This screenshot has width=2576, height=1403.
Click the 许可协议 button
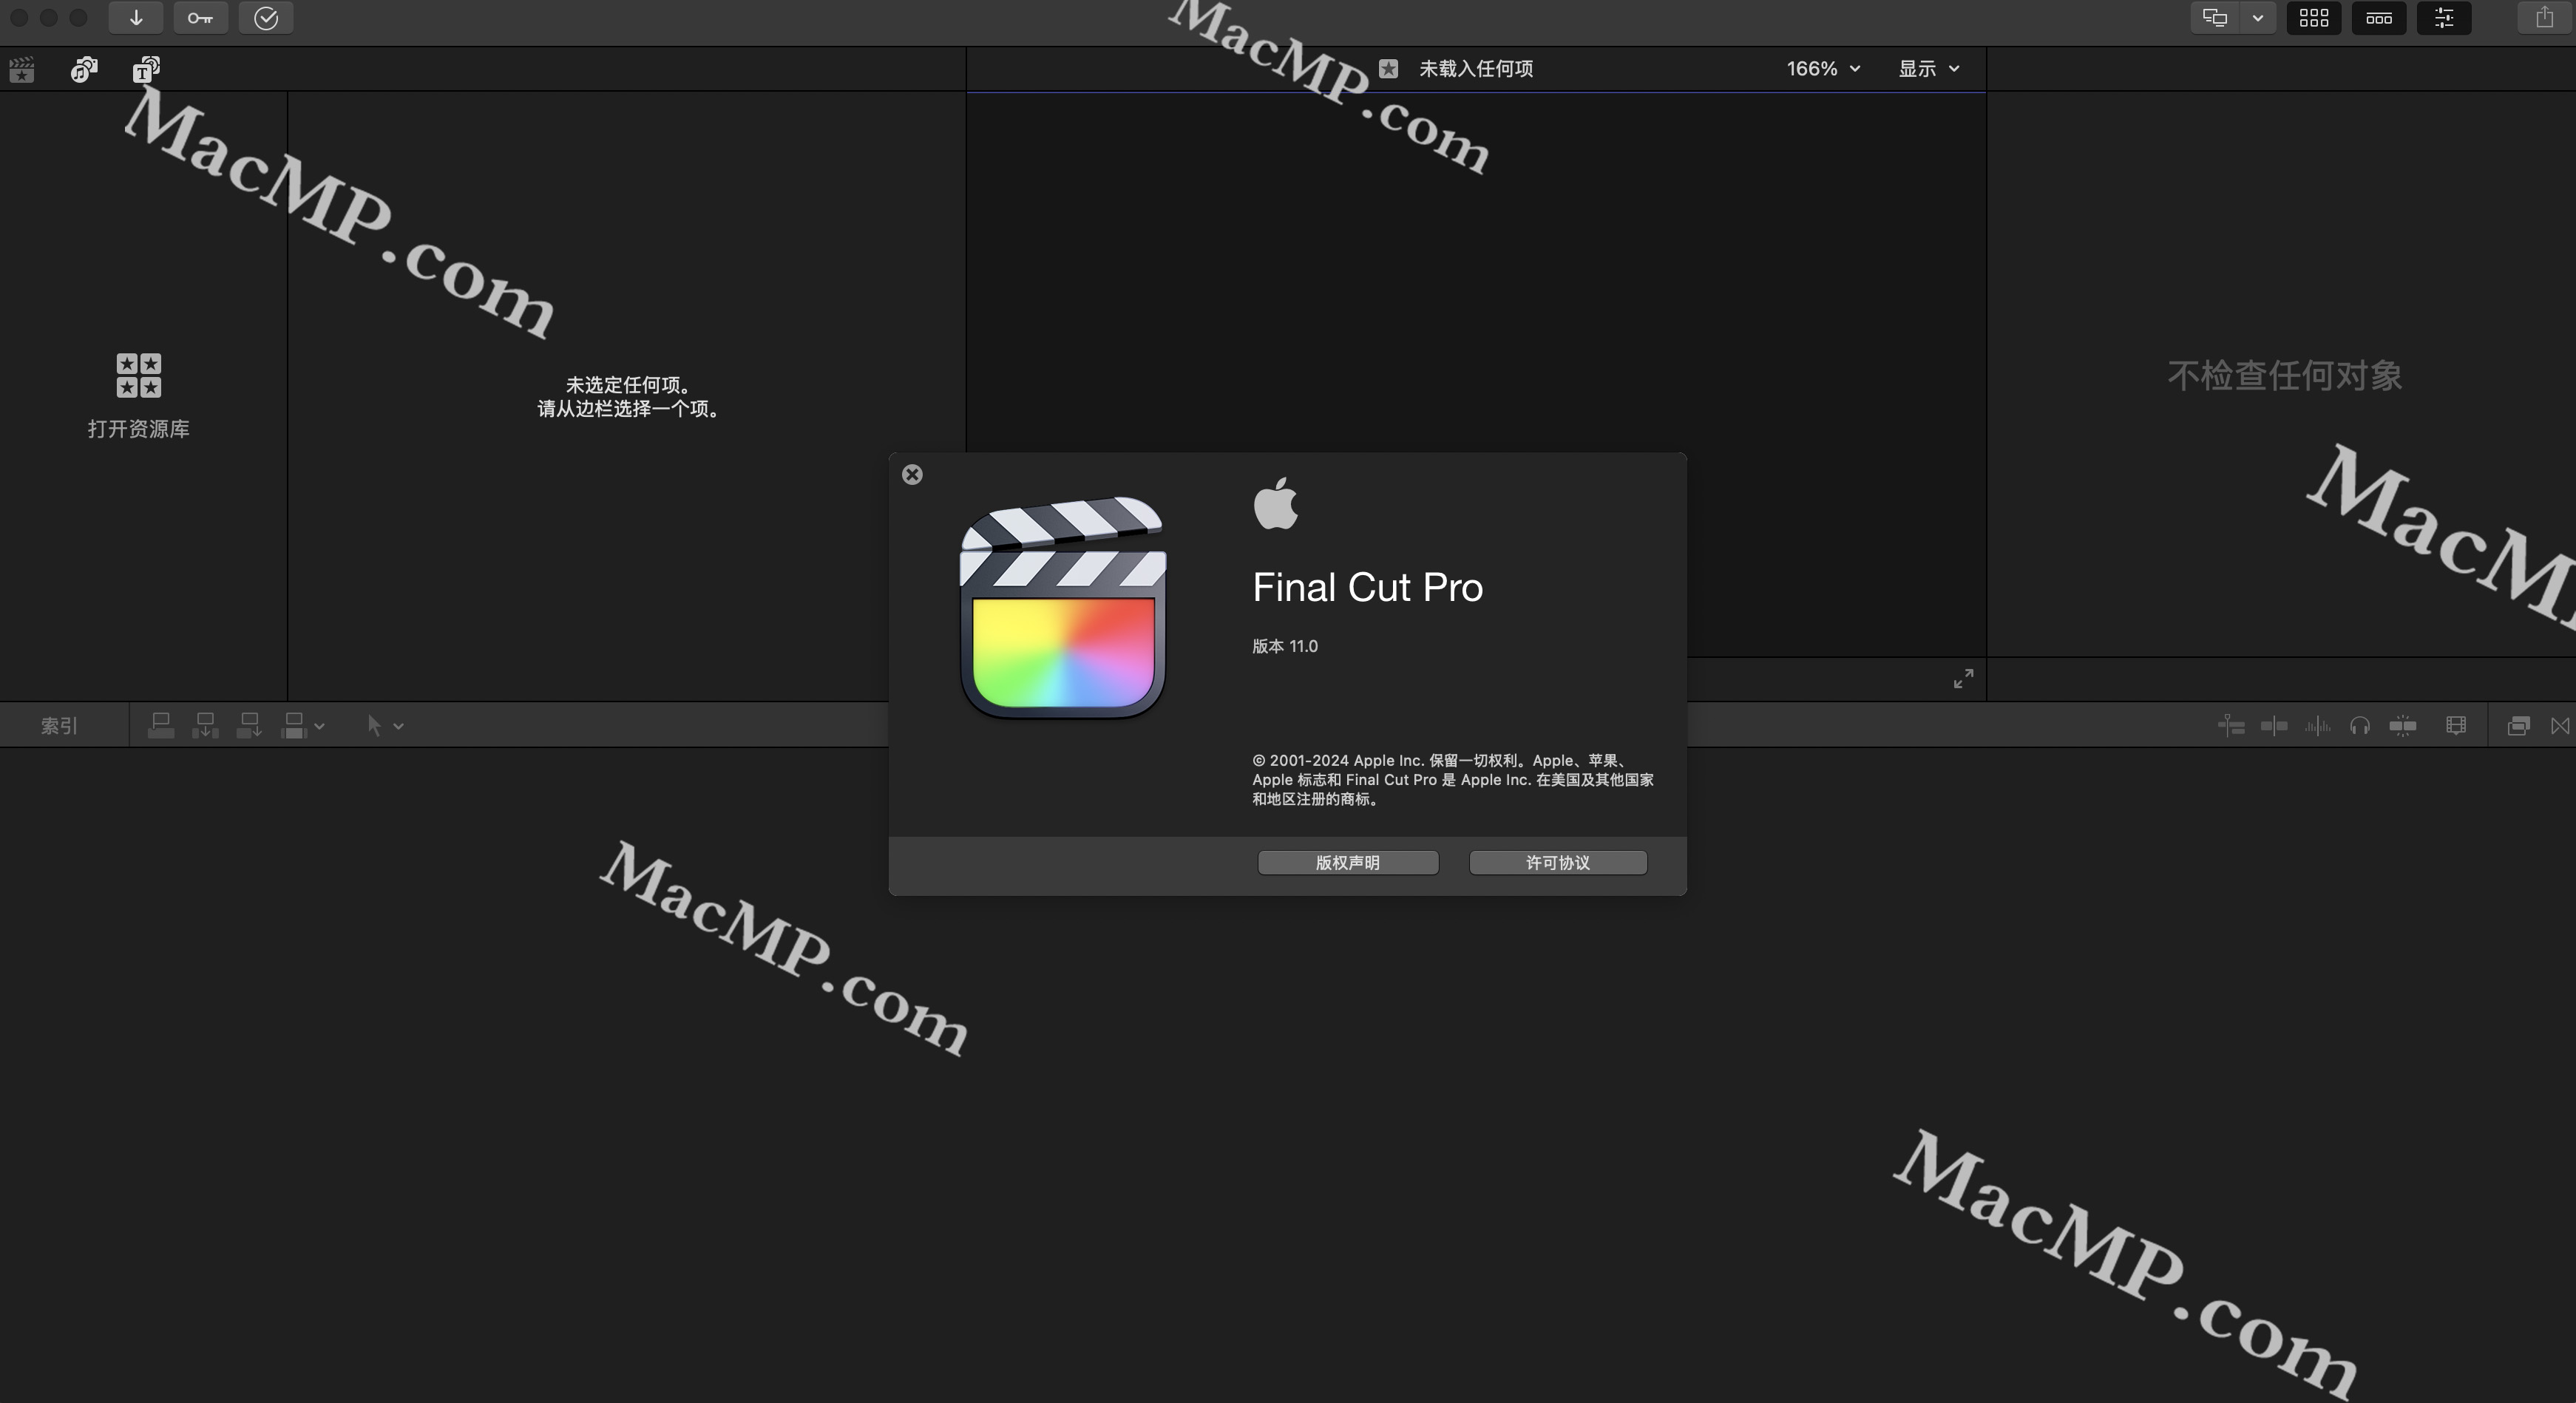1558,863
